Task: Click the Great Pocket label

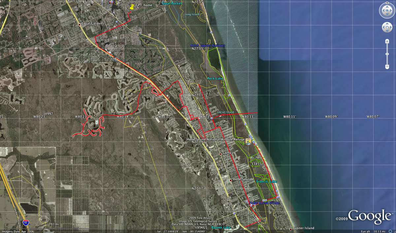Action: point(172,3)
